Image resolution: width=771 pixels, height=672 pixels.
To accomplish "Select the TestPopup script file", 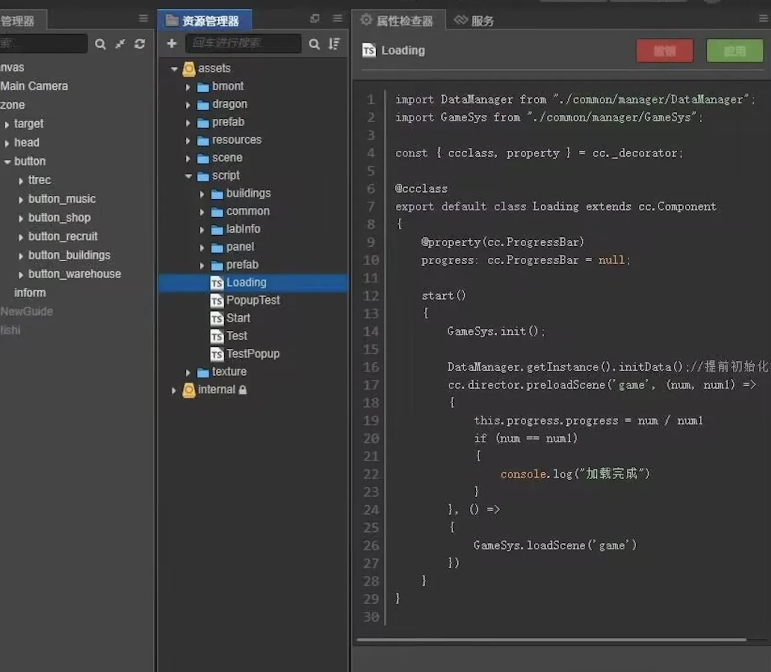I will coord(252,353).
